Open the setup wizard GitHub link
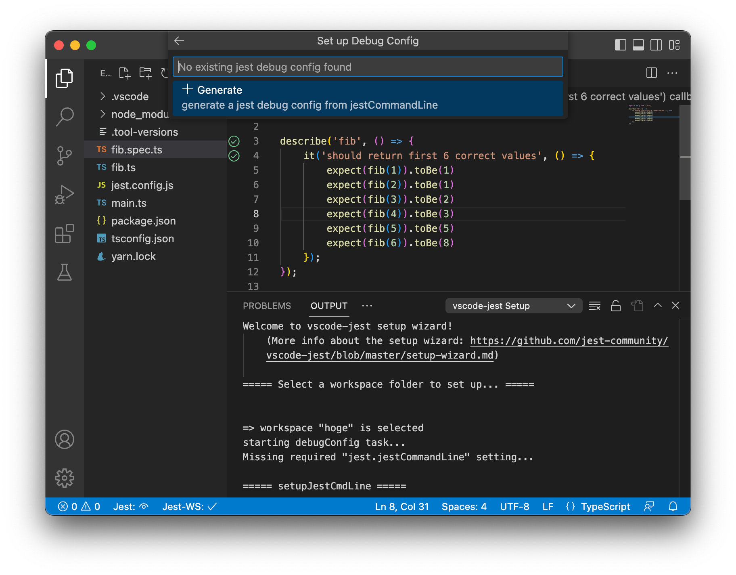The width and height of the screenshot is (736, 575). click(x=569, y=341)
